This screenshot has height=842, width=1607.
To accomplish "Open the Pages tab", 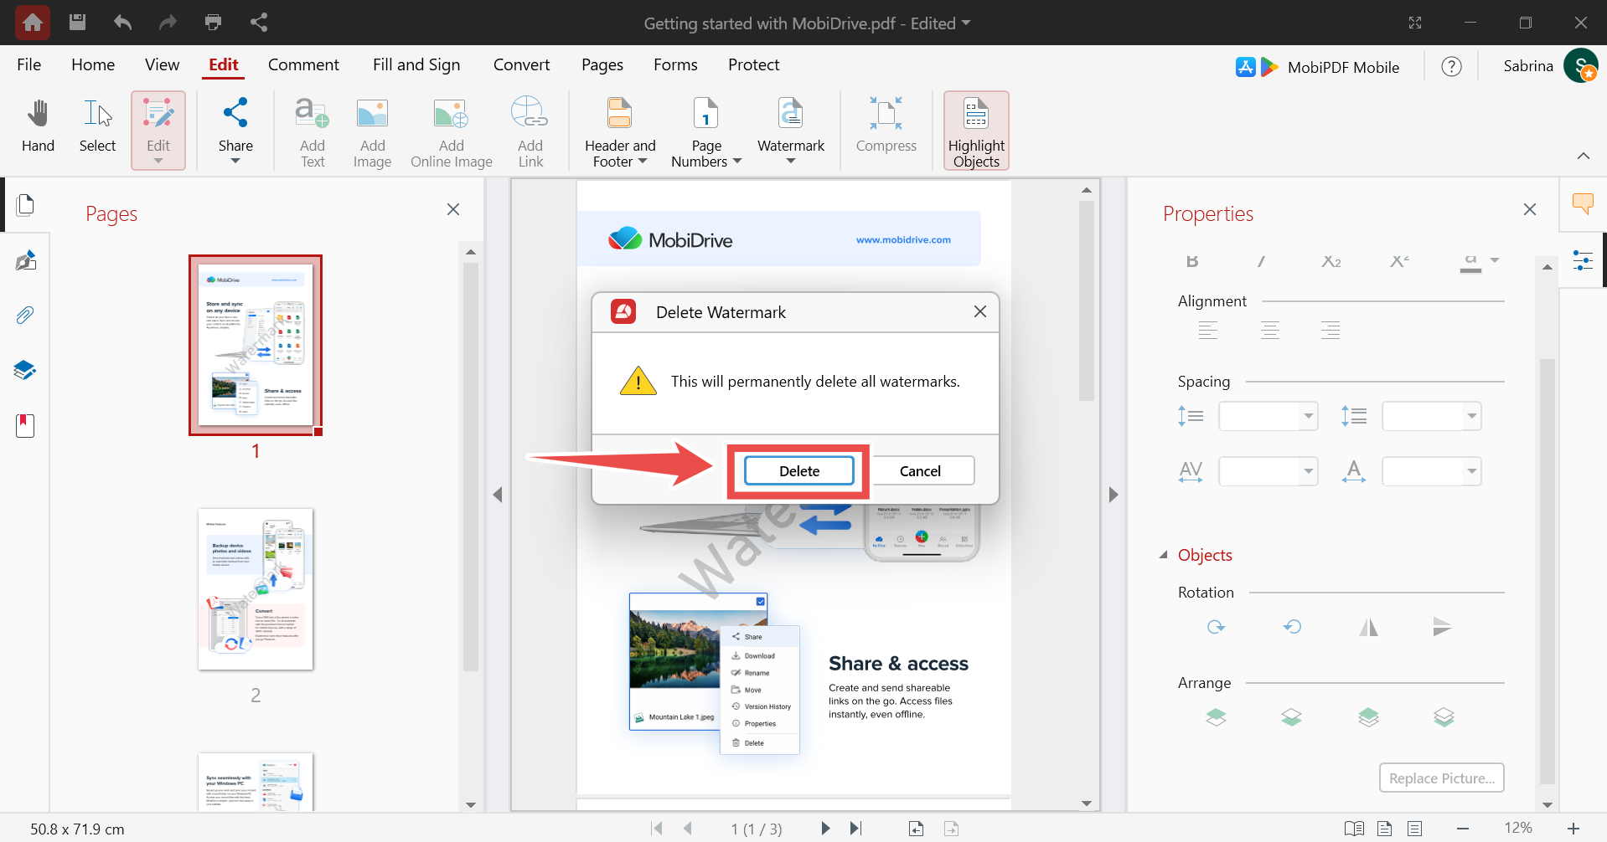I will 602,64.
